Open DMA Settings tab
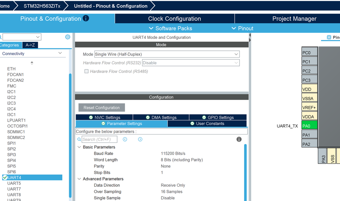Viewport: 340px width, 201px height. tap(161, 117)
